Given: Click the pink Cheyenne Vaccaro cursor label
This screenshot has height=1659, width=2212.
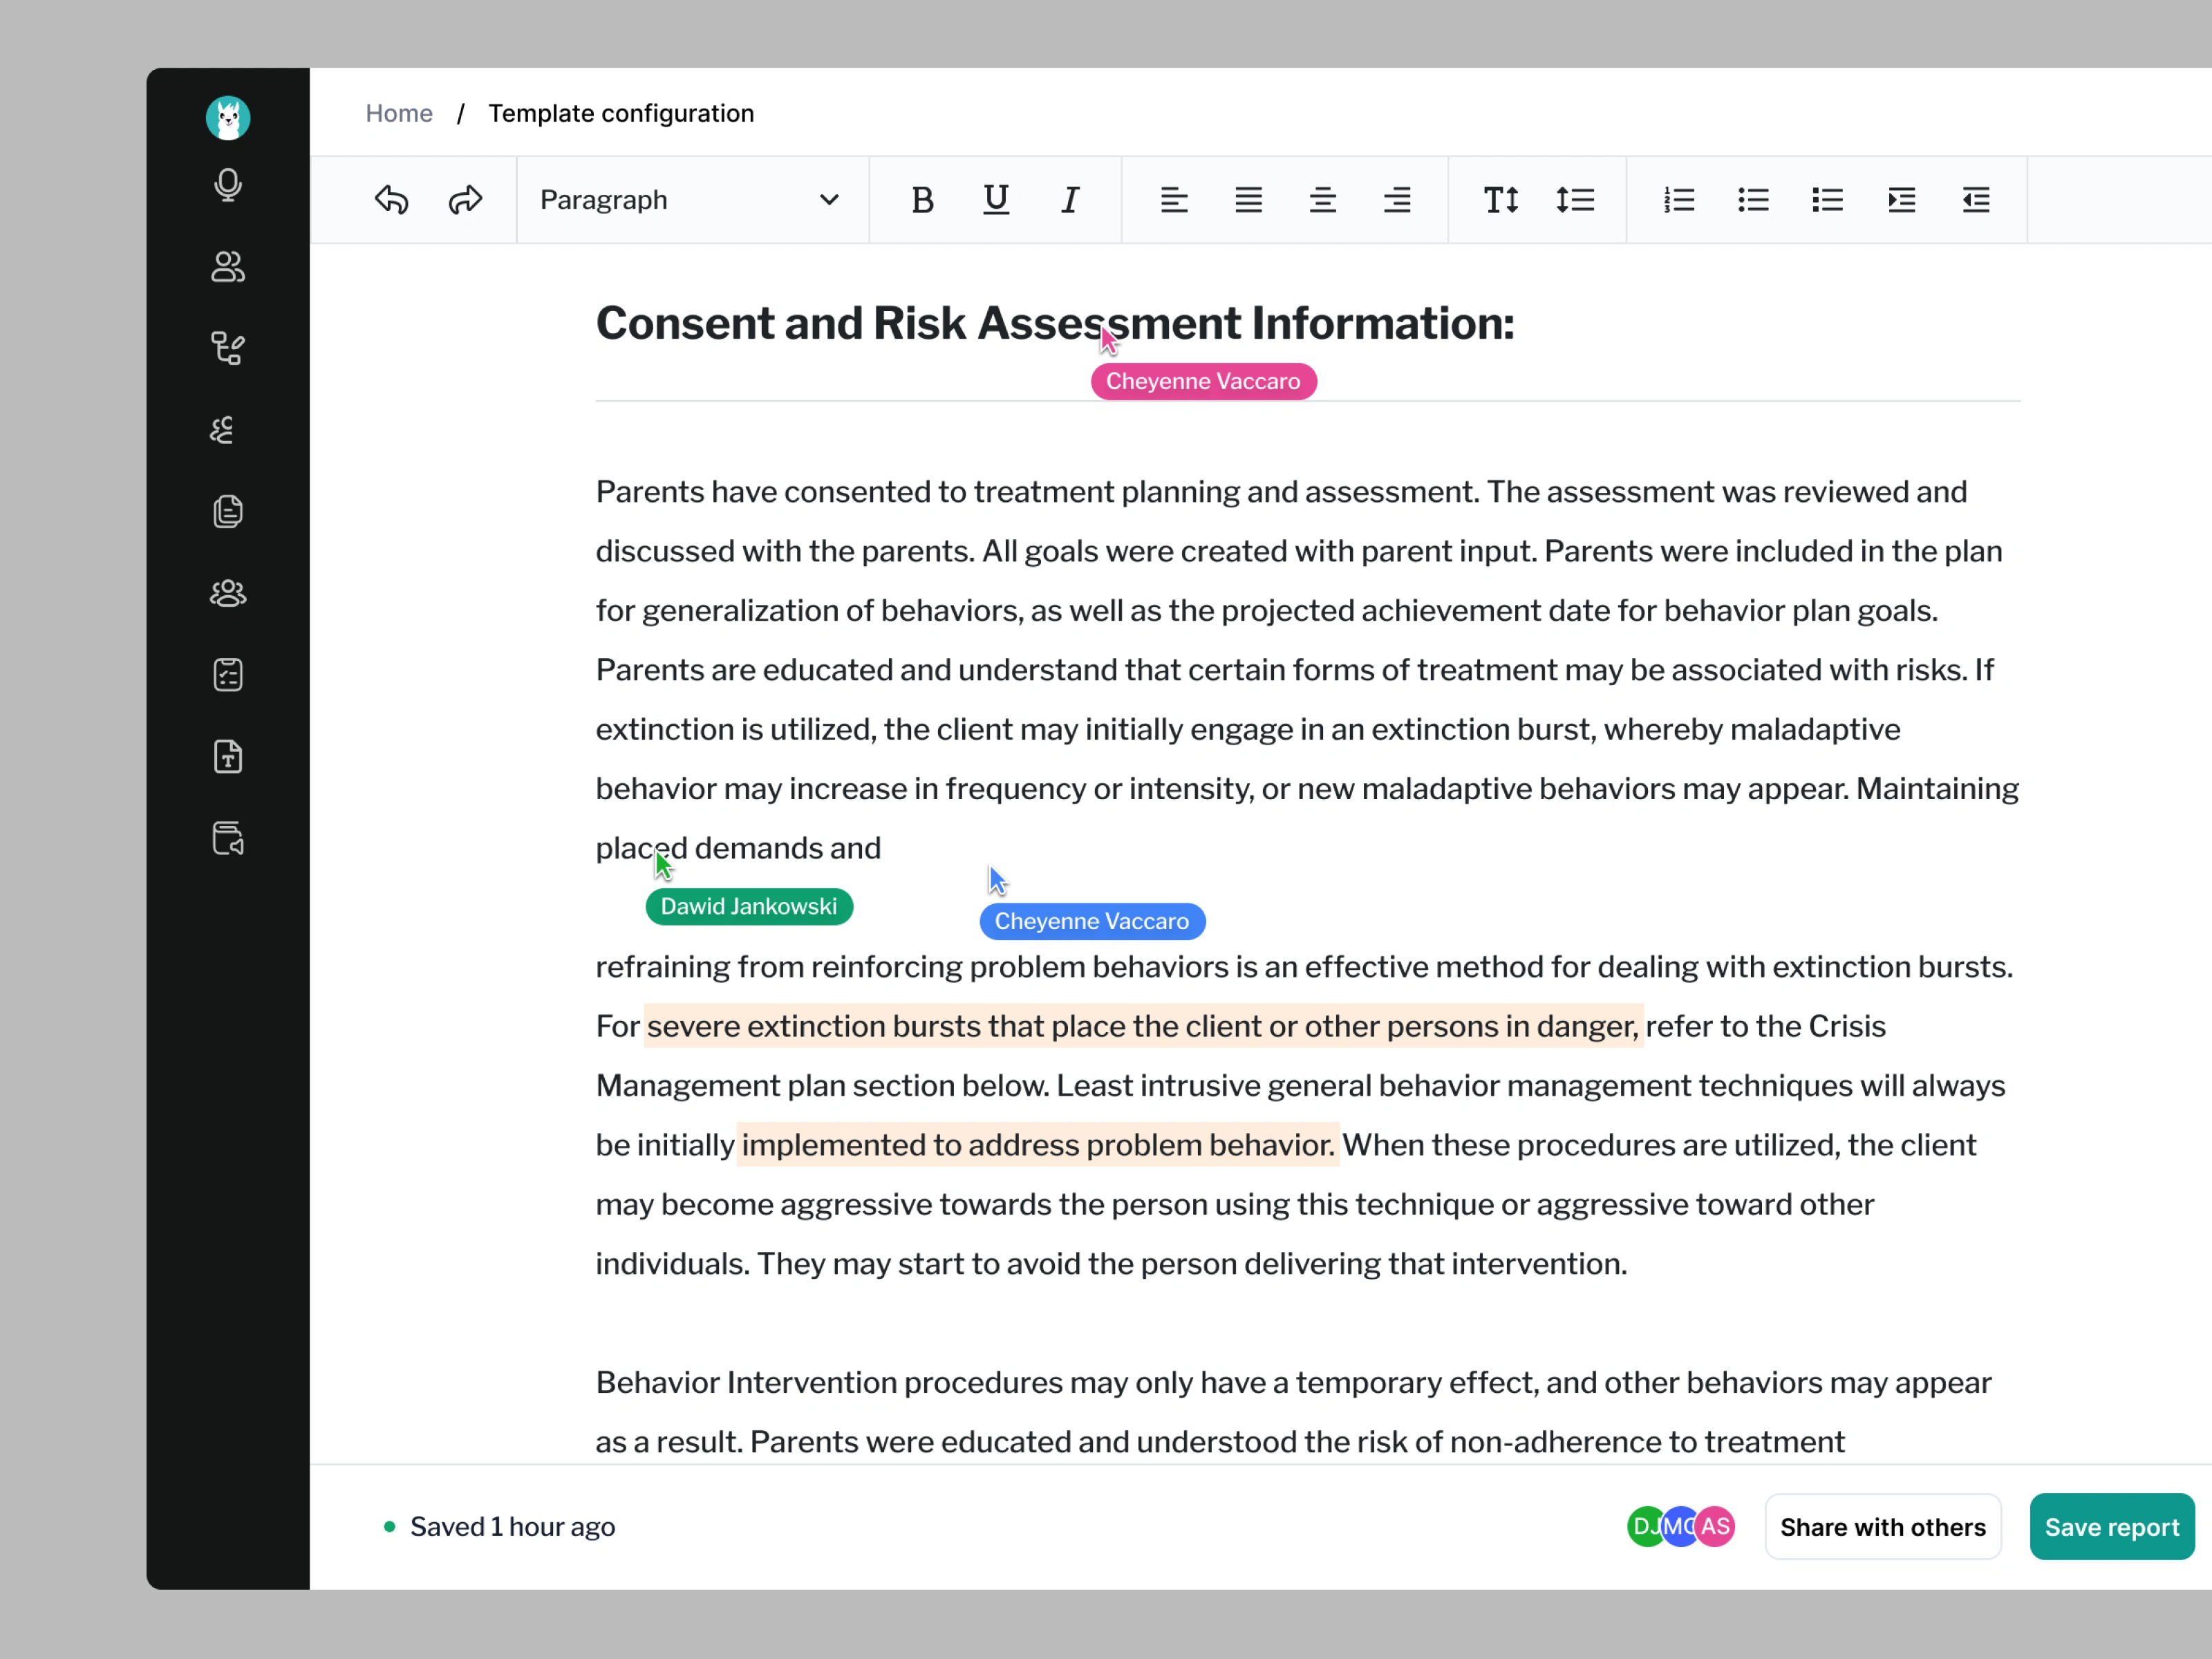Looking at the screenshot, I should [x=1203, y=381].
